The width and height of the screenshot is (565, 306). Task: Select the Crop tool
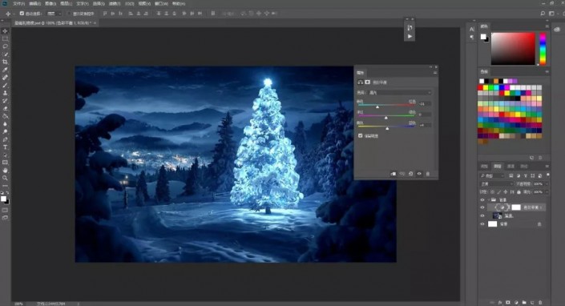(x=5, y=62)
